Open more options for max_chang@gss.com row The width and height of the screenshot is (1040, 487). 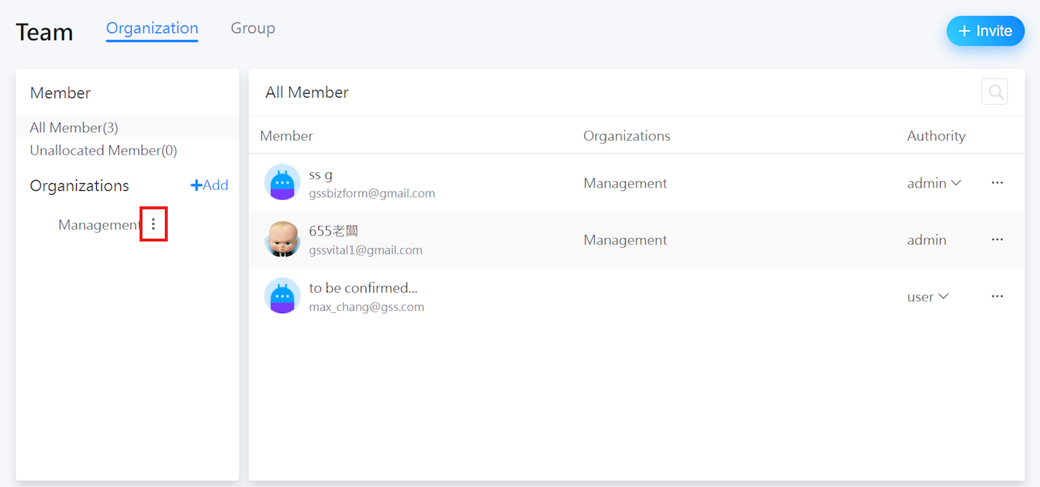point(997,297)
